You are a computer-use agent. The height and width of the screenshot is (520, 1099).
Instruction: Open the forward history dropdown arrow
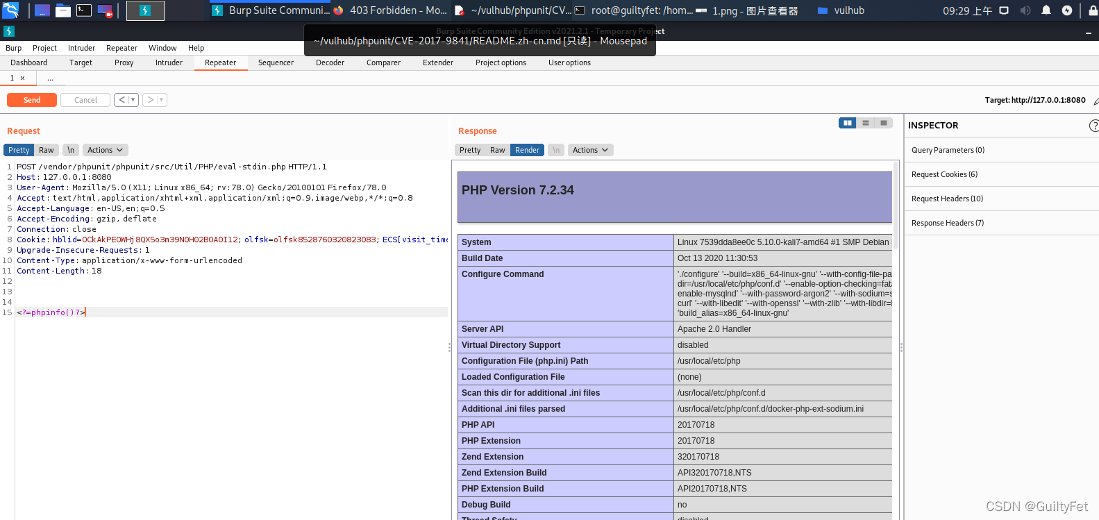pyautogui.click(x=162, y=100)
